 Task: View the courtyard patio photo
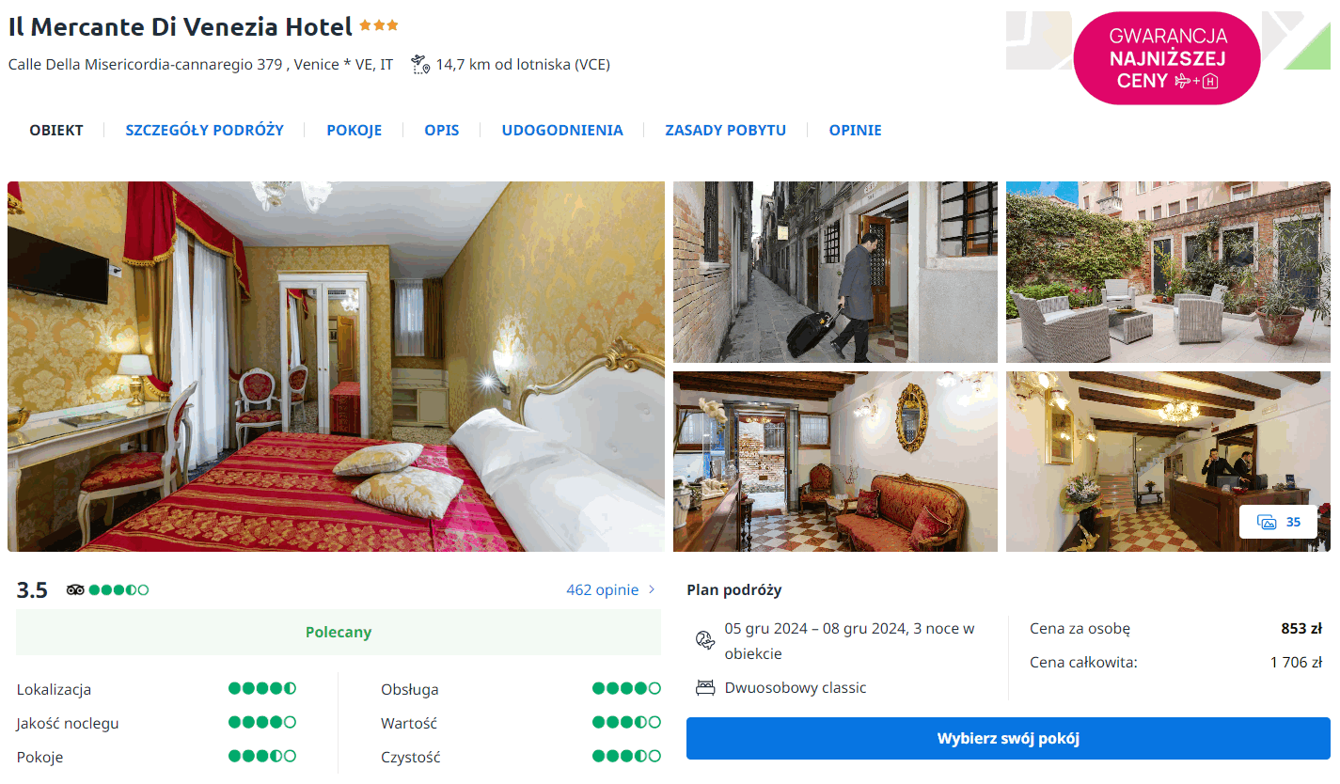1168,273
